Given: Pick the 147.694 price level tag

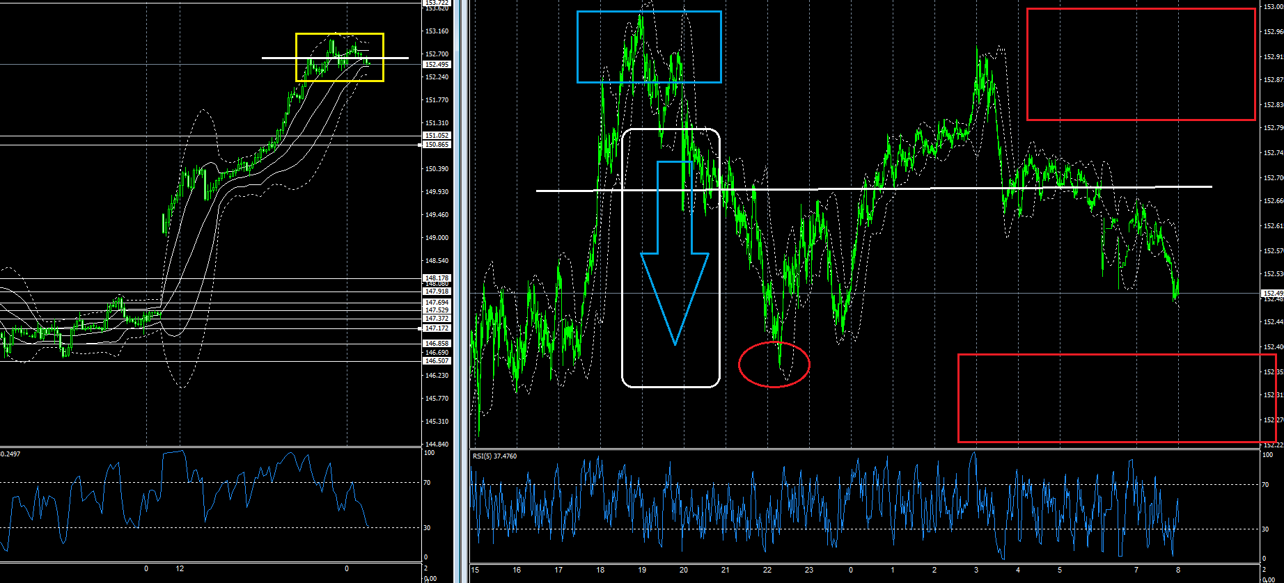Looking at the screenshot, I should 437,303.
